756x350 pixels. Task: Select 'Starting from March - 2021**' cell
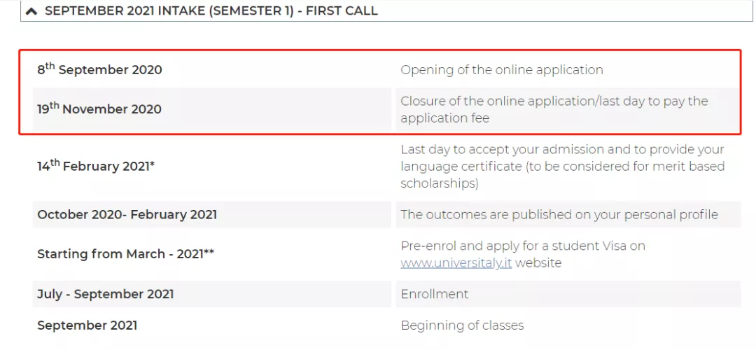(125, 253)
